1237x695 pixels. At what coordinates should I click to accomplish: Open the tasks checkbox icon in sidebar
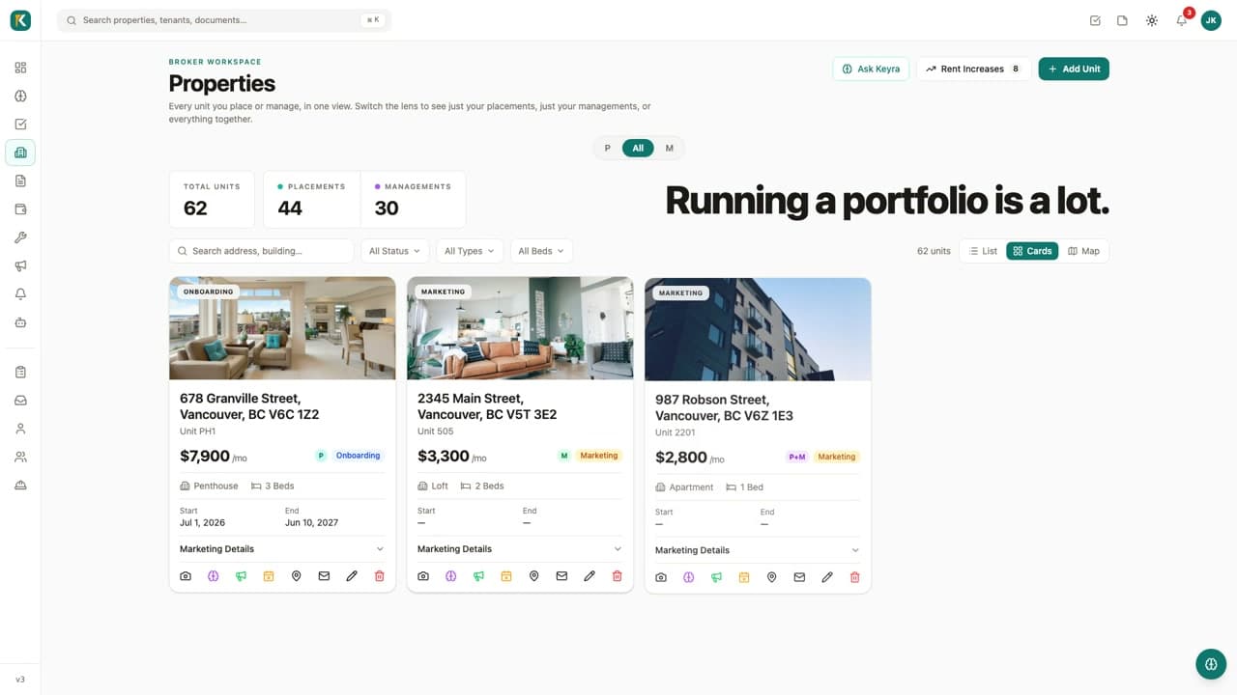tap(20, 124)
